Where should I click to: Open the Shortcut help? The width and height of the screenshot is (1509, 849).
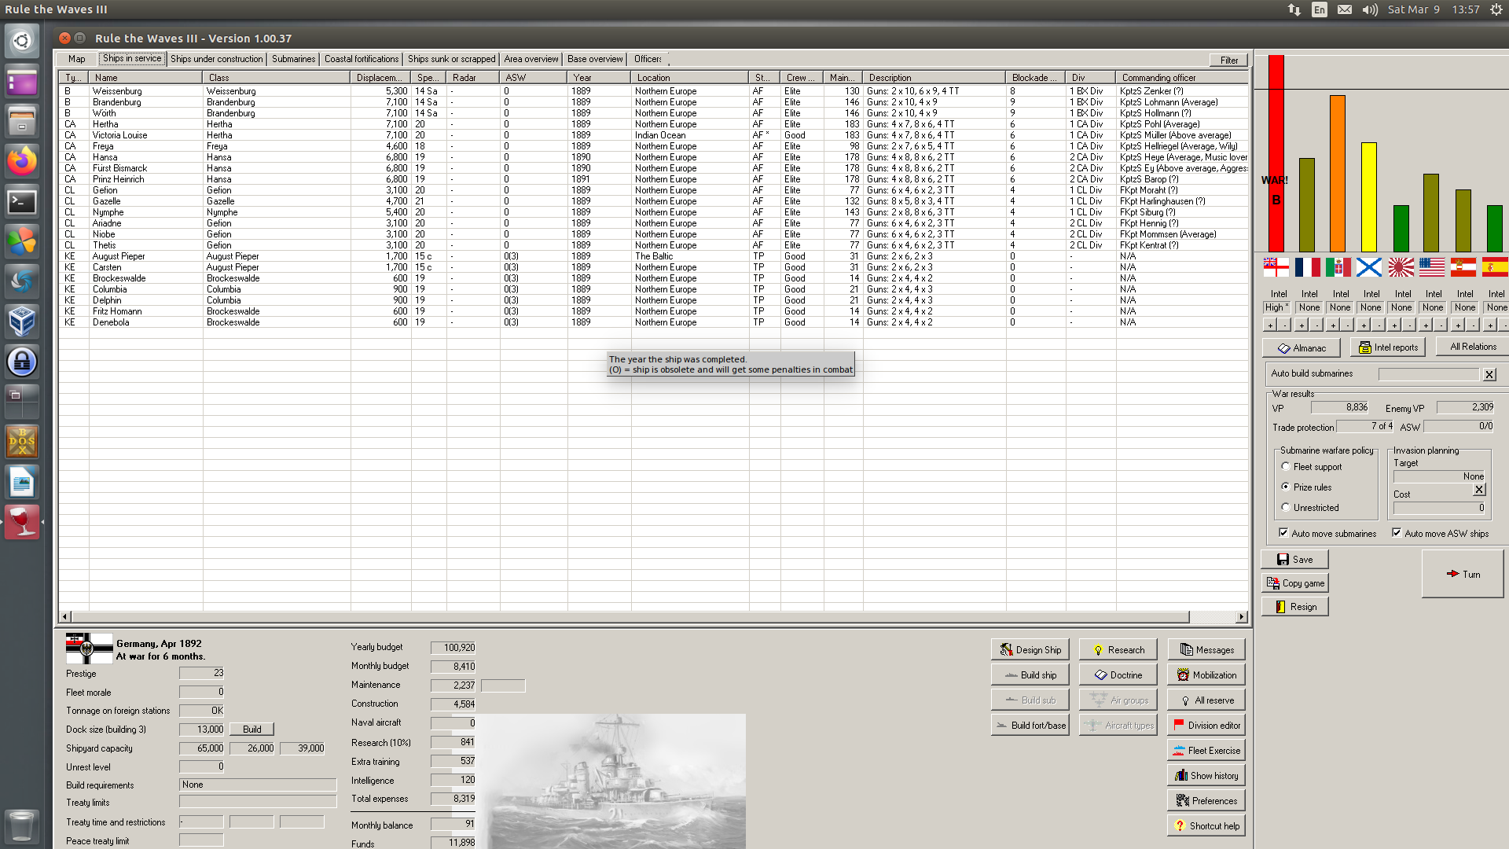tap(1206, 826)
